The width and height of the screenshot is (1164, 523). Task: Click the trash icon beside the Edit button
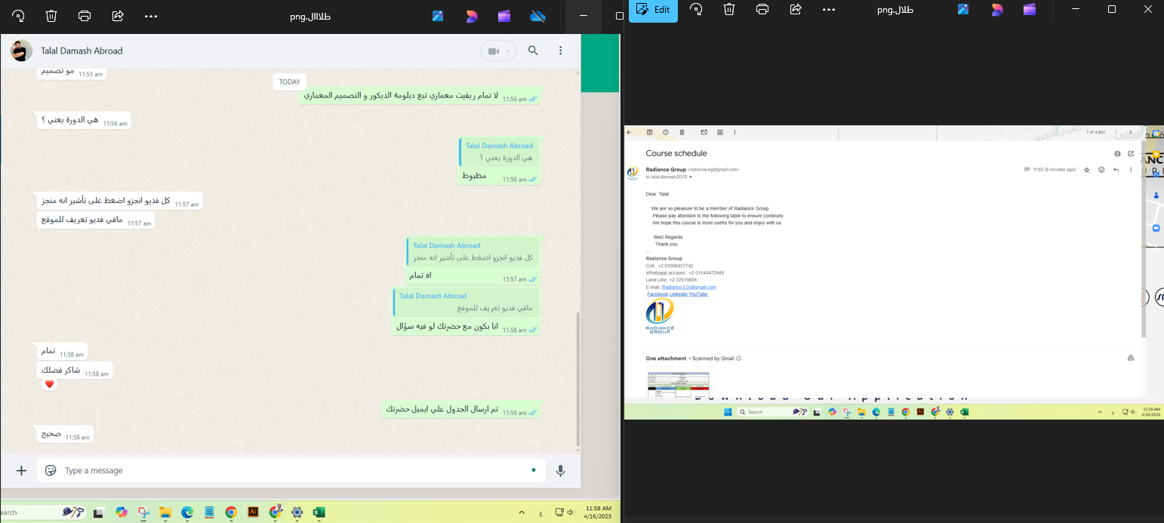pyautogui.click(x=729, y=9)
